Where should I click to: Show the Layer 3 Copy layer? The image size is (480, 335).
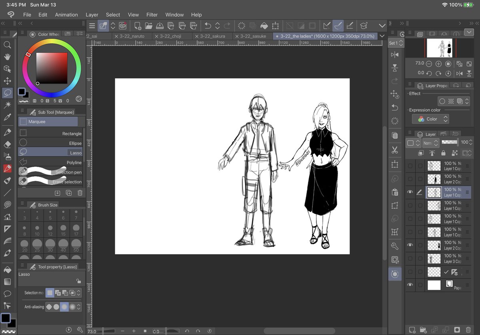(410, 258)
